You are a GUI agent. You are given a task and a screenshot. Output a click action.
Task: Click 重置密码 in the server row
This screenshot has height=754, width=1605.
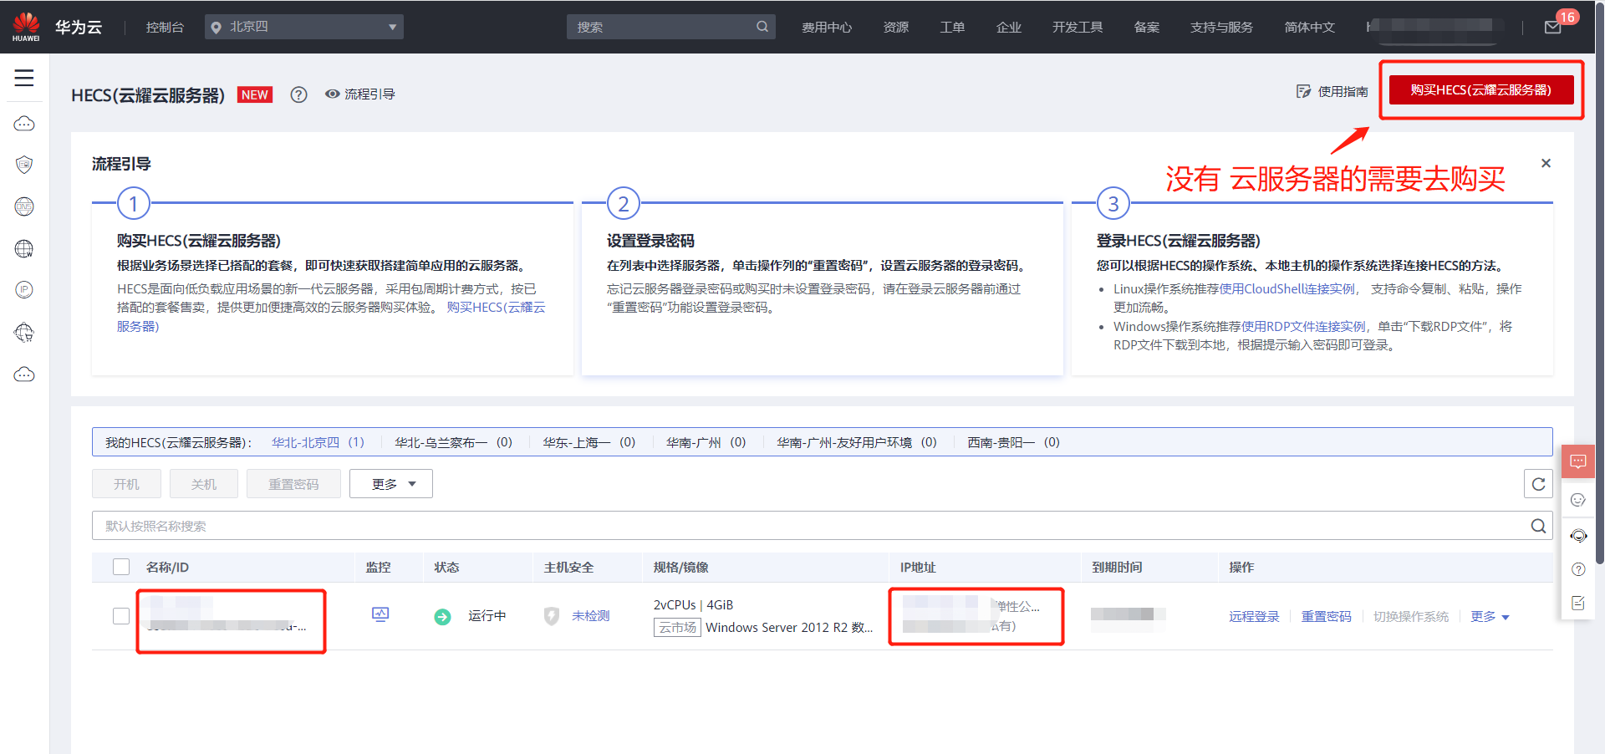(x=1326, y=617)
